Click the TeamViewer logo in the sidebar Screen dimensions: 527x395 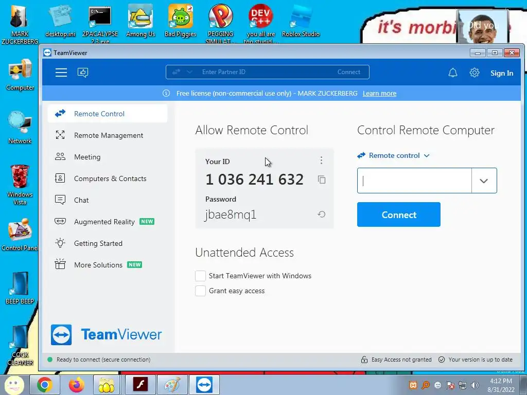106,334
